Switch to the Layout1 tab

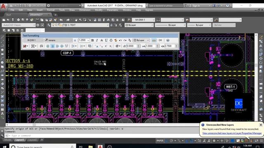pyautogui.click(x=20, y=140)
